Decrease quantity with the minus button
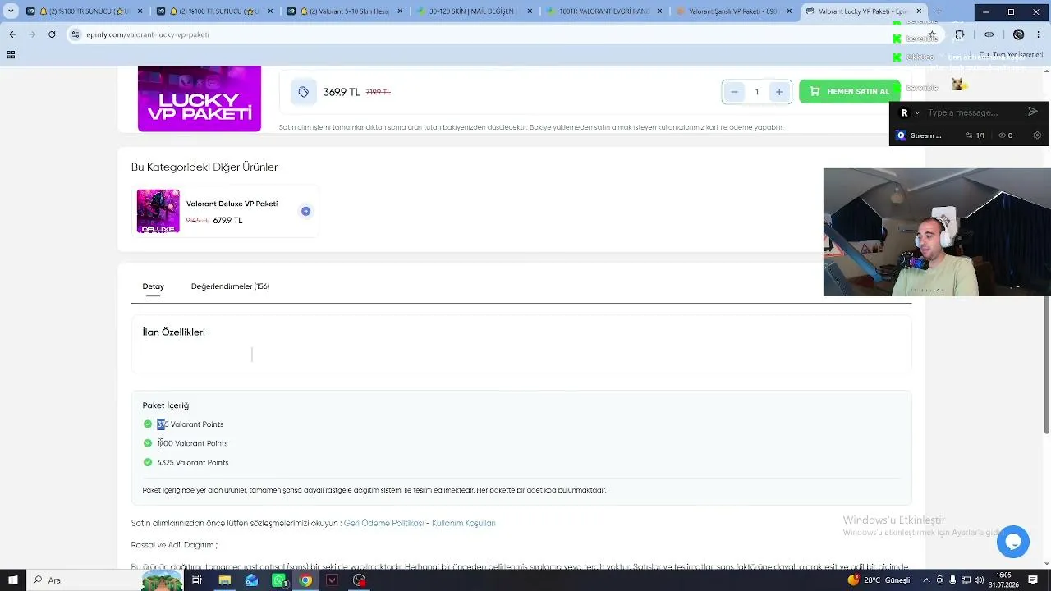 pyautogui.click(x=734, y=92)
